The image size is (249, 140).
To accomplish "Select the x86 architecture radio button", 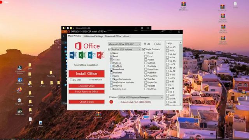I will pyautogui.click(x=145, y=44).
